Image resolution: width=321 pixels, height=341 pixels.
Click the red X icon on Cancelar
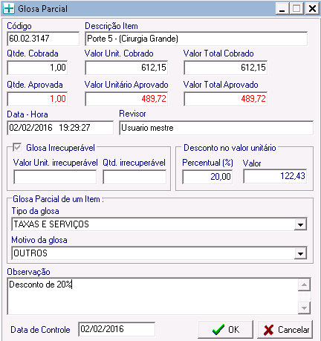point(269,330)
